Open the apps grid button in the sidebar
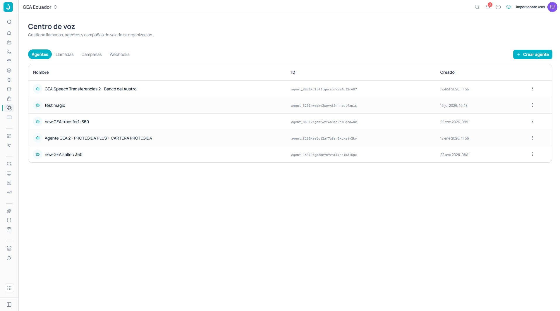 [x=9, y=288]
